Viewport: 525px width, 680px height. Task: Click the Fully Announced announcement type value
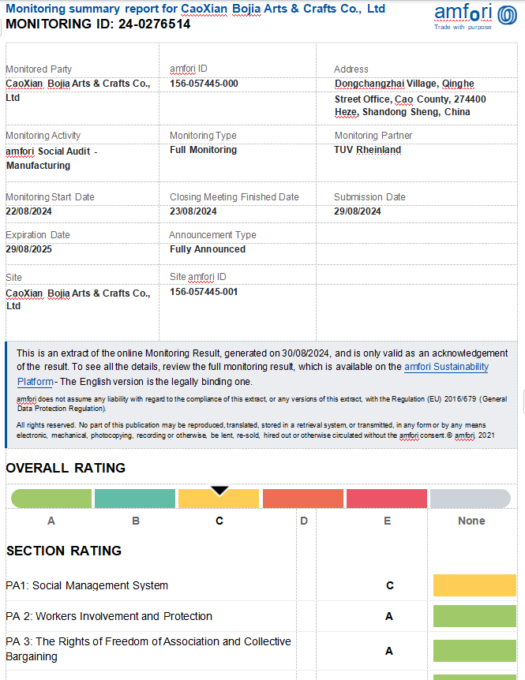(x=208, y=249)
